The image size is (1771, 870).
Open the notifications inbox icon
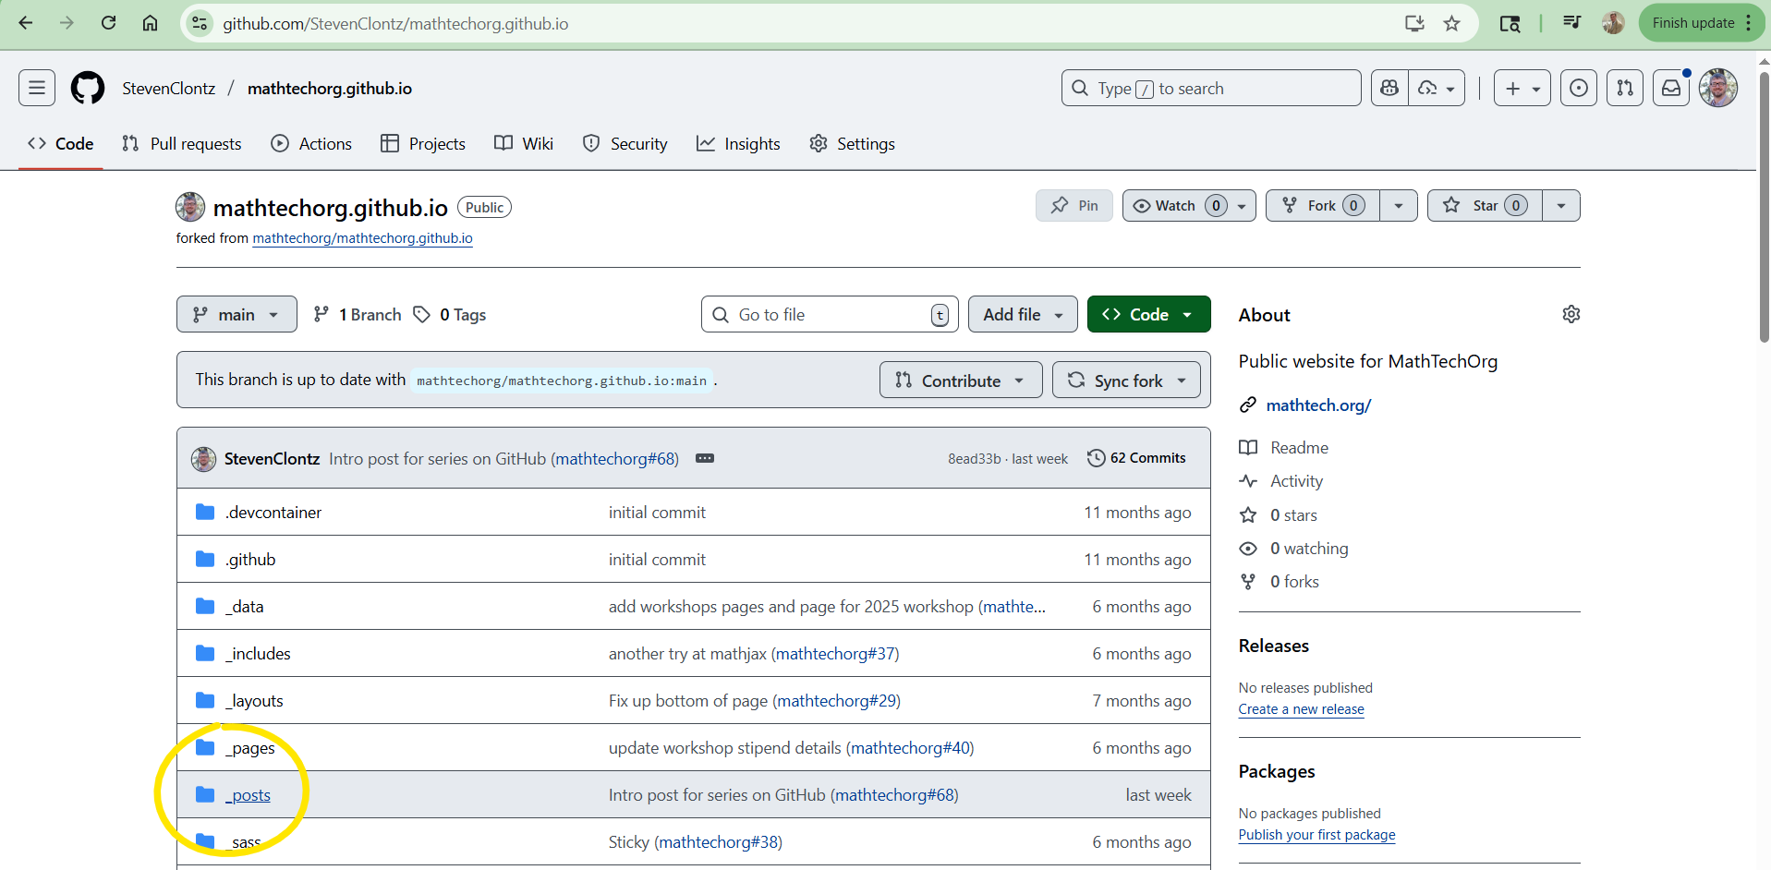point(1671,89)
